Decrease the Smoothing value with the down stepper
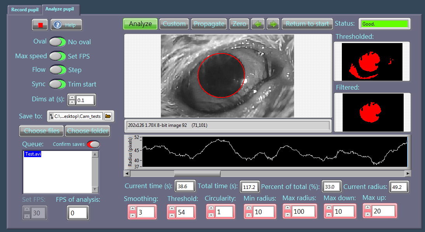The height and width of the screenshot is (232, 425). pyautogui.click(x=132, y=215)
